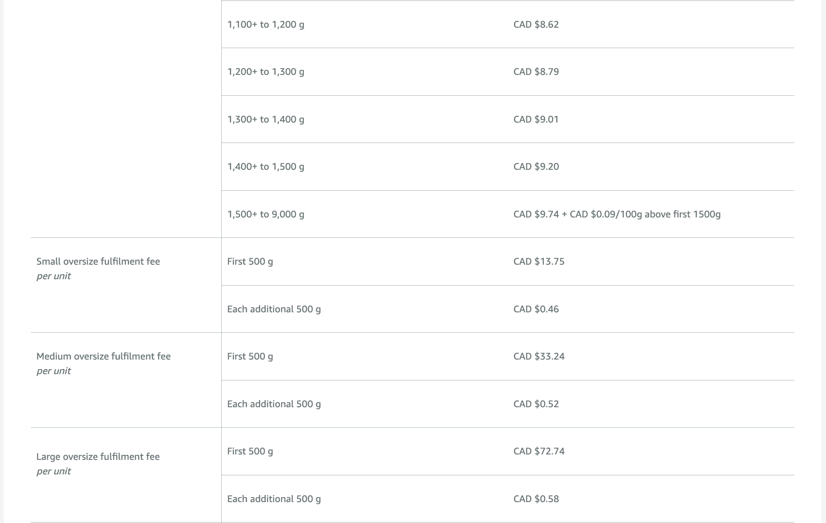Click "per unit" under Large oversize fee
The image size is (826, 523).
54,471
